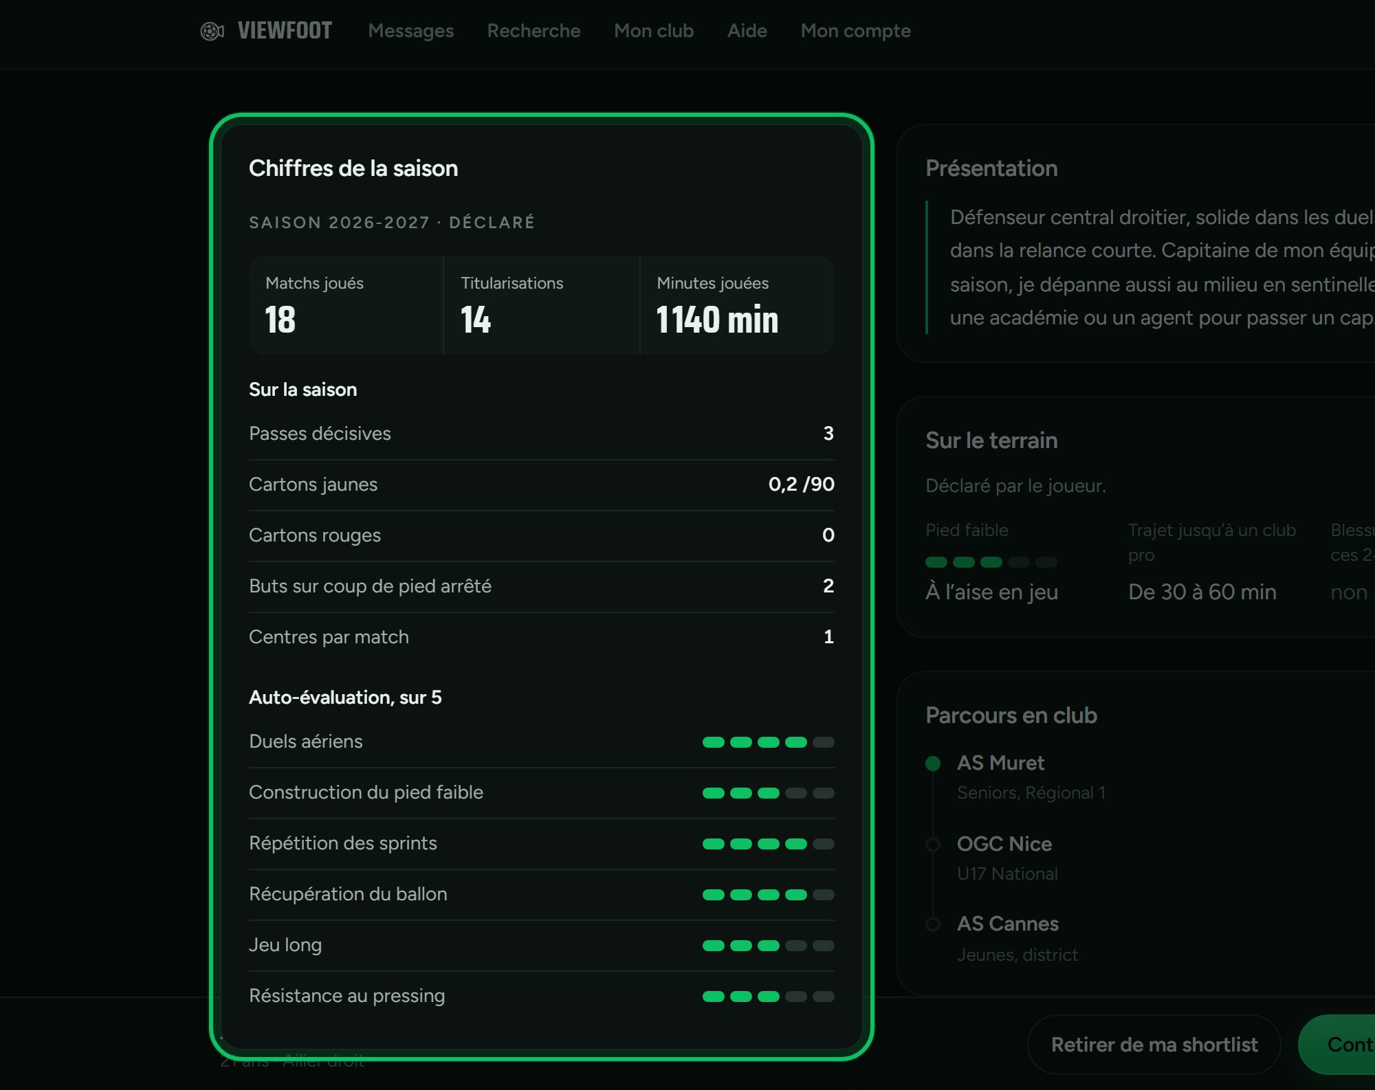
Task: Click the Résistance au pressing rating dots
Action: (769, 997)
